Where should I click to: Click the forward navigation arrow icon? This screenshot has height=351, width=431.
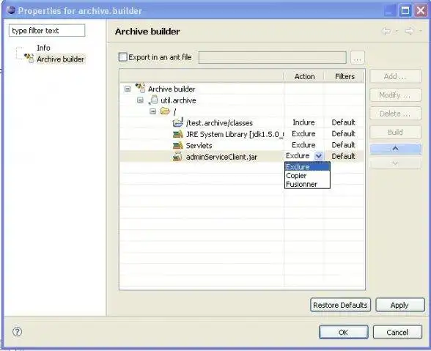(409, 31)
